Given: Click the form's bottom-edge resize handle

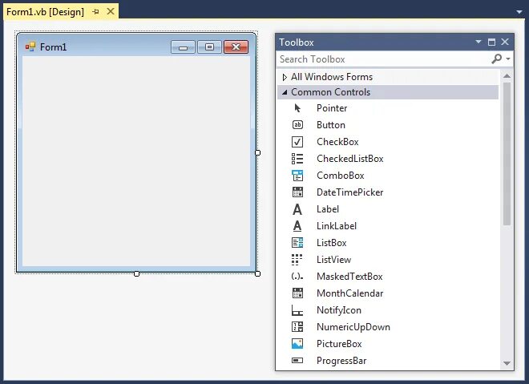Looking at the screenshot, I should pos(136,273).
